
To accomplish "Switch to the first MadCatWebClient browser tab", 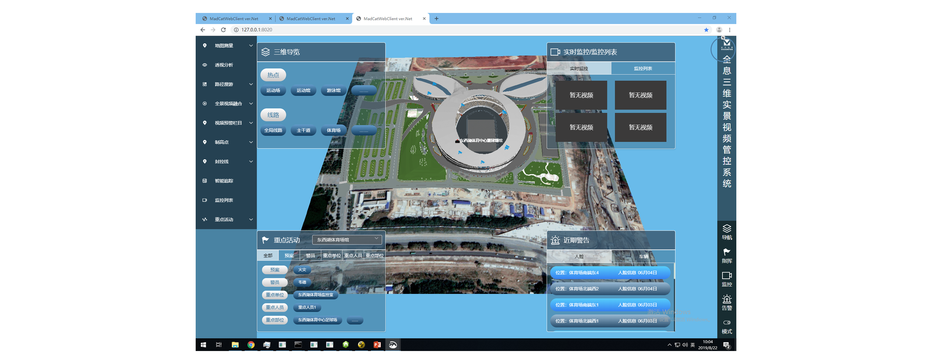I will (237, 19).
